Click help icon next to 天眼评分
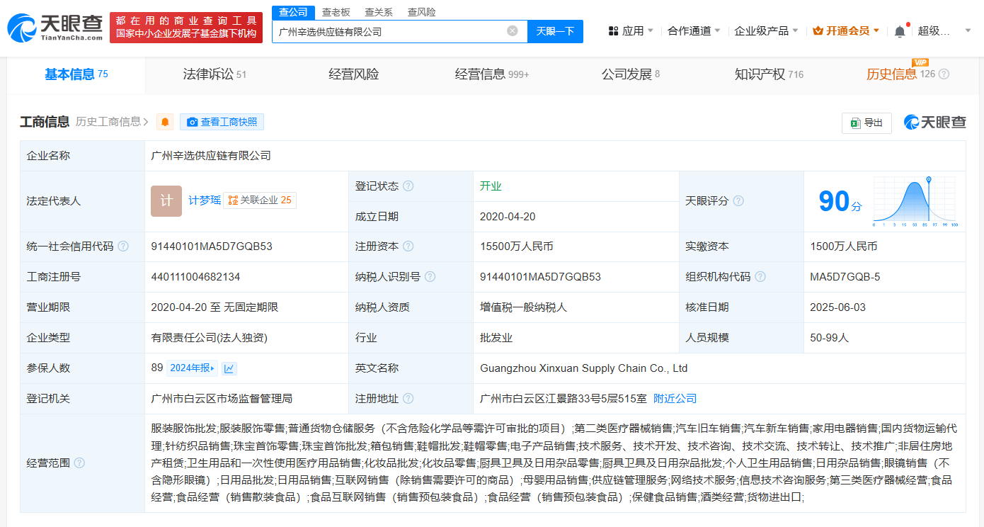Screen dimensions: 984x527 738,201
